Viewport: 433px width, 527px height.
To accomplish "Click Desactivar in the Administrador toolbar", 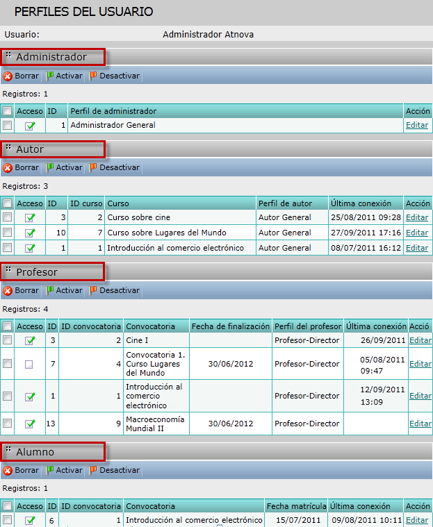I will 115,76.
